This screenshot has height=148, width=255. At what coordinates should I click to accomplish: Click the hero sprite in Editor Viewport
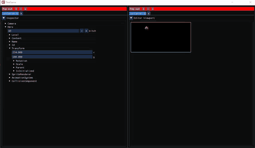147,28
